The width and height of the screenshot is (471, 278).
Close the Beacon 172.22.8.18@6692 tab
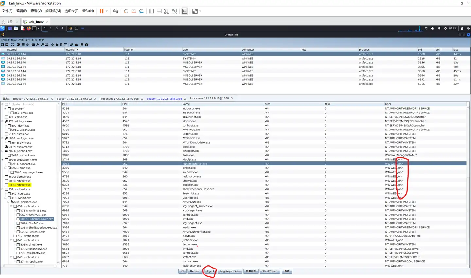(x=95, y=99)
